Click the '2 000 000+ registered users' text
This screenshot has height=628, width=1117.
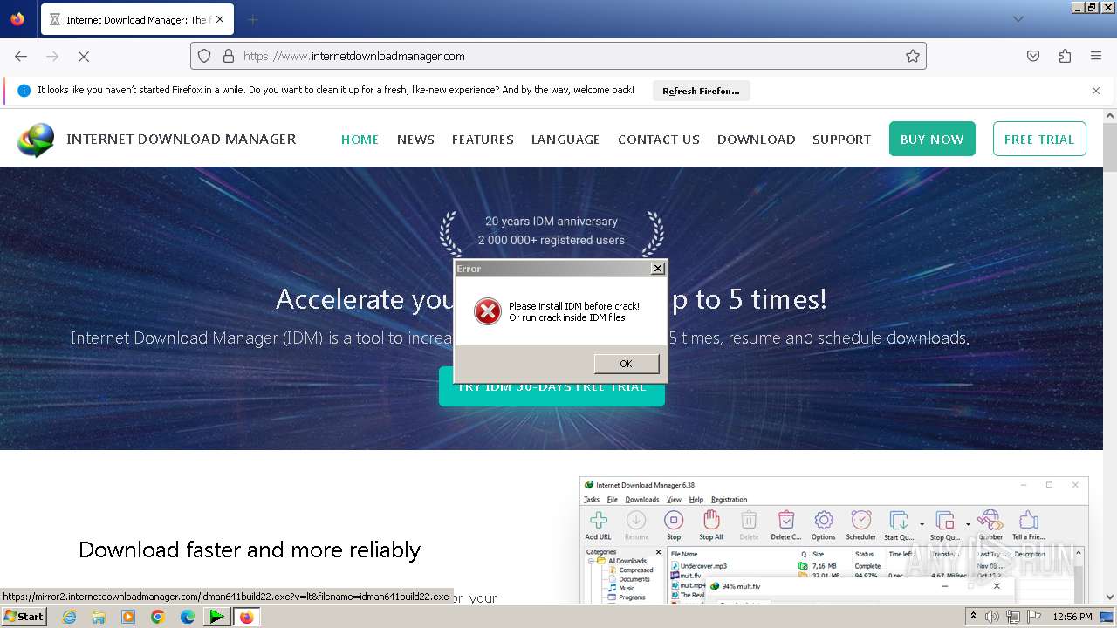point(552,240)
